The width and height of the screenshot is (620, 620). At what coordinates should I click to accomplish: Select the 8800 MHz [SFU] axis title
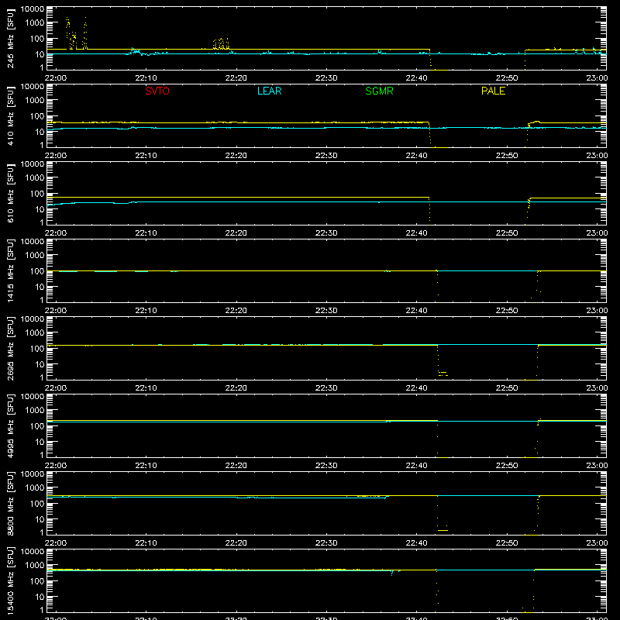pos(10,504)
